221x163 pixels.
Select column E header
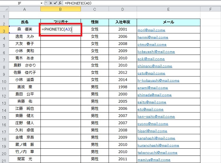169,9
